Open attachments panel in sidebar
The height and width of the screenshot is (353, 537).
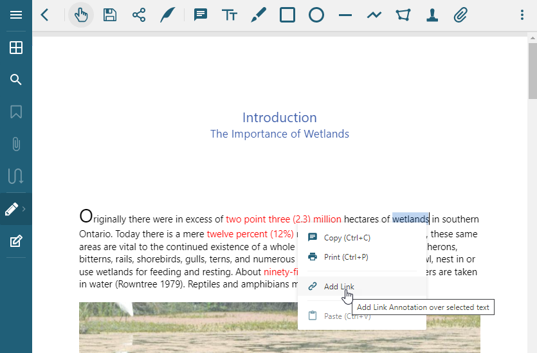pos(16,144)
